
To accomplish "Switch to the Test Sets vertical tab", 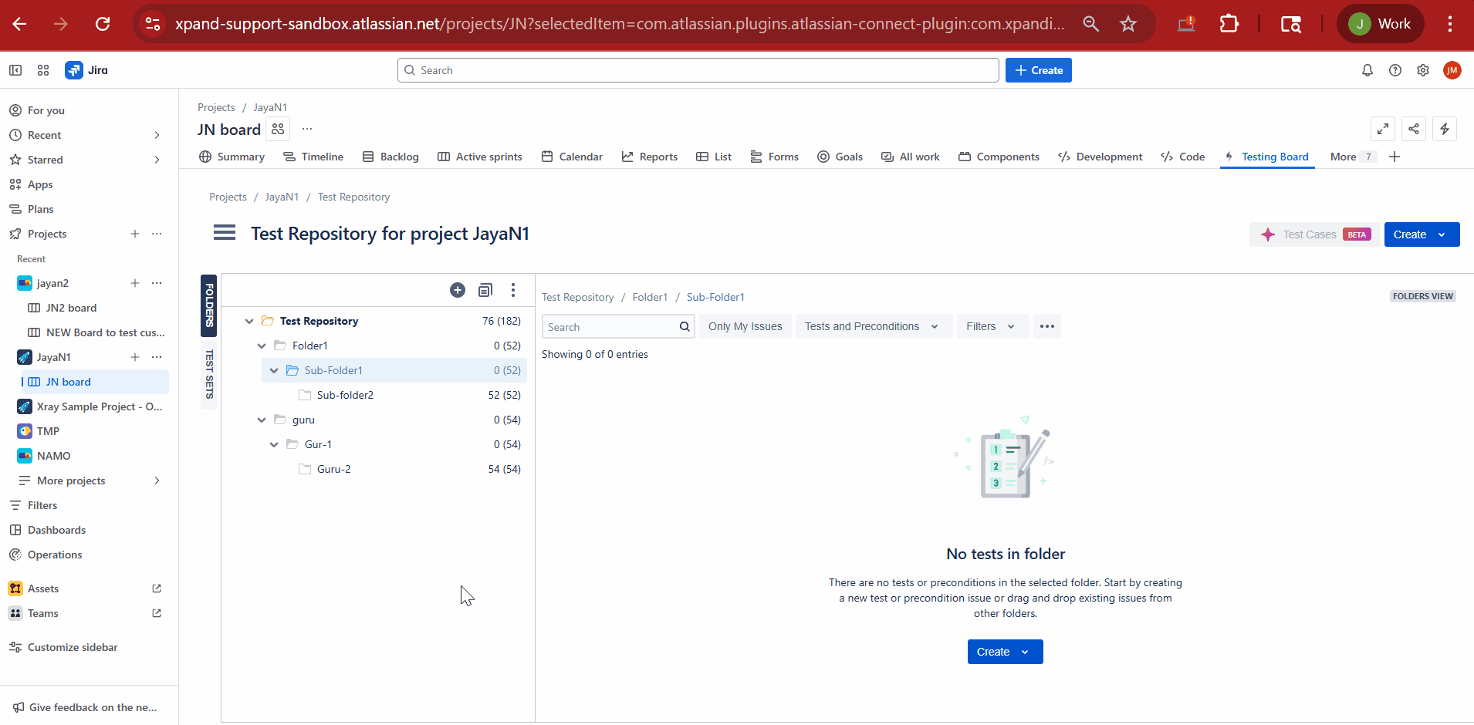I will [x=209, y=374].
